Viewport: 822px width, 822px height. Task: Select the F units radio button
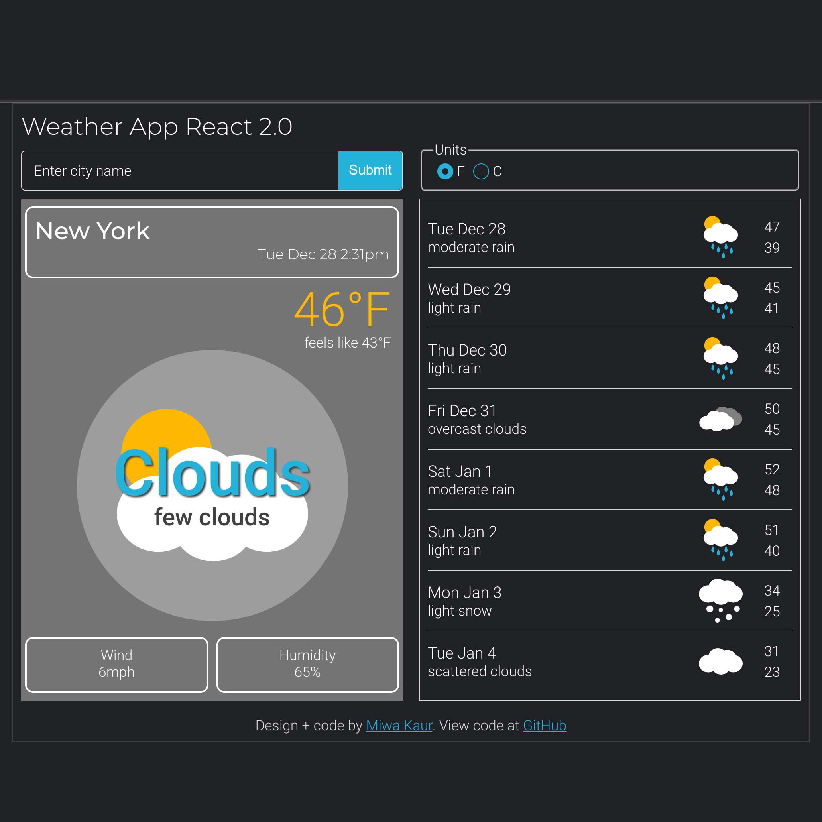(445, 171)
